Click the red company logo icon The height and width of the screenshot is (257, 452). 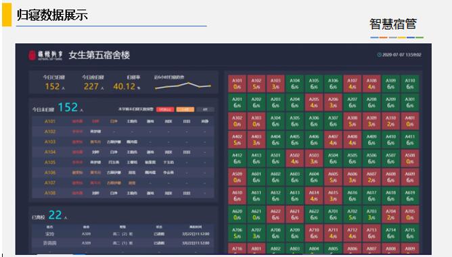coord(32,55)
